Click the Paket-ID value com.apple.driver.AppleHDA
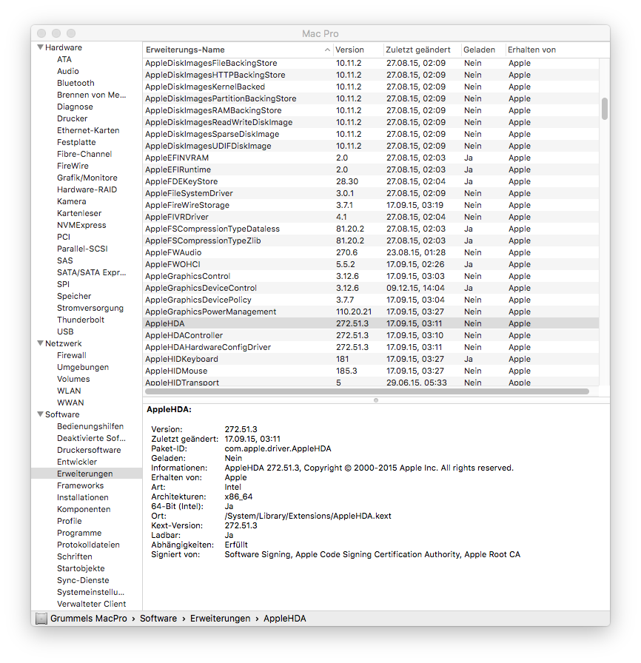Image resolution: width=641 pixels, height=663 pixels. [x=278, y=448]
